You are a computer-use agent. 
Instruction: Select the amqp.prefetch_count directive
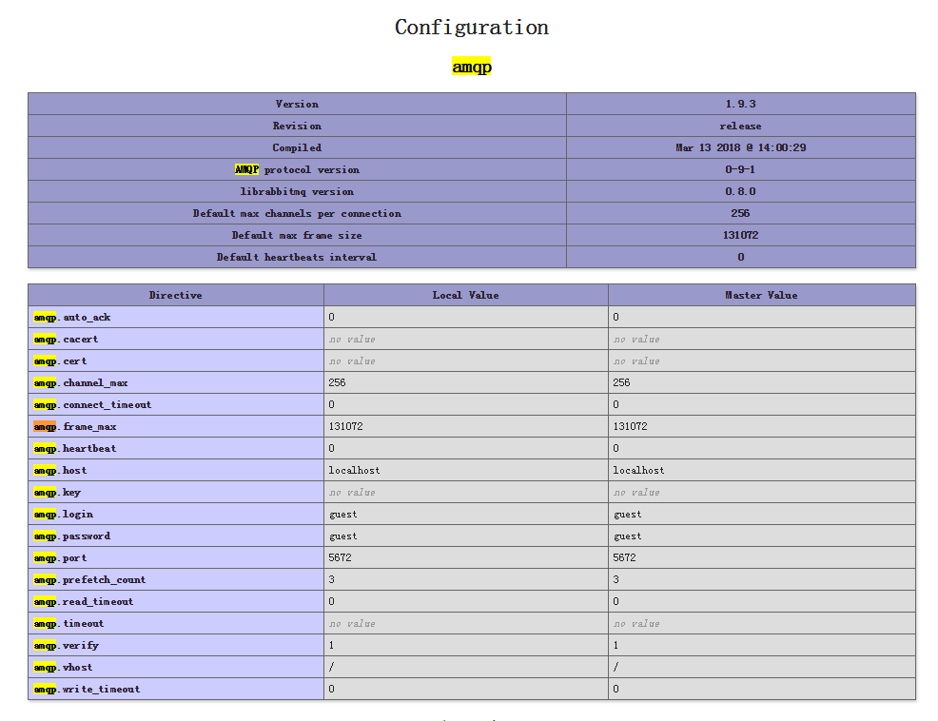[89, 580]
